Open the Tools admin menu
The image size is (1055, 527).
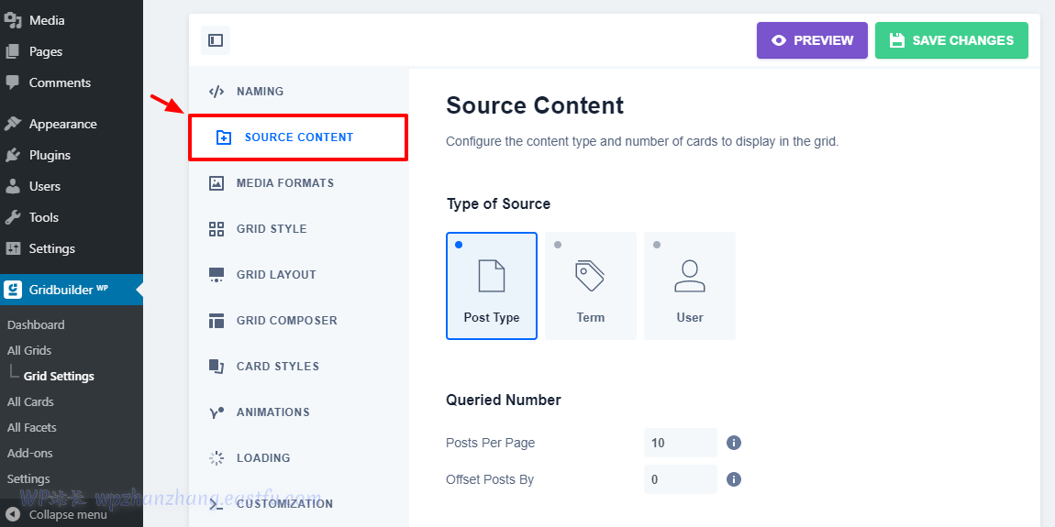(72, 217)
